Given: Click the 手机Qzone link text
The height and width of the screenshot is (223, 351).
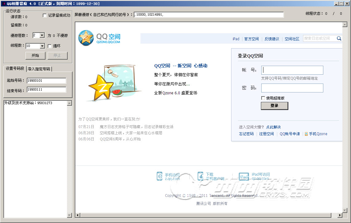Looking at the screenshot, I should [318, 134].
